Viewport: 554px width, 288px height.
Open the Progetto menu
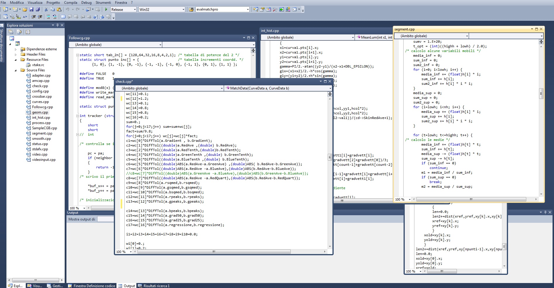(x=53, y=2)
